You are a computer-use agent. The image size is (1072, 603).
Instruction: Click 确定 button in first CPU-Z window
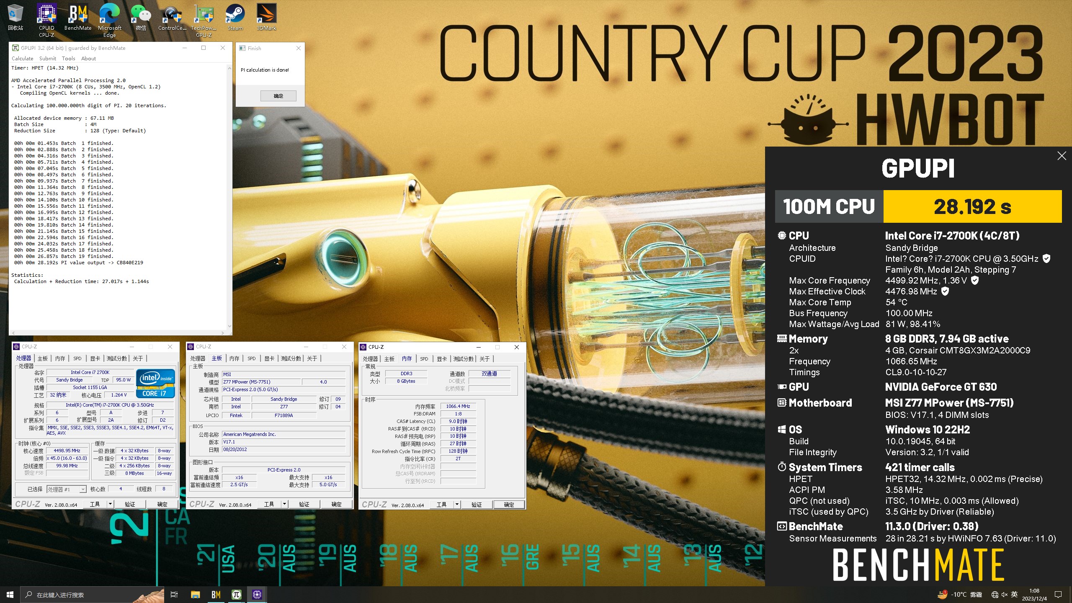tap(162, 504)
